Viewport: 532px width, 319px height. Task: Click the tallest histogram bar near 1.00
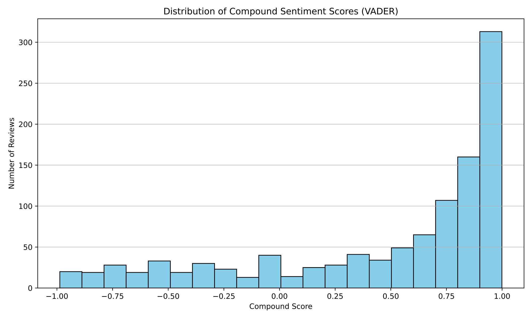point(491,159)
